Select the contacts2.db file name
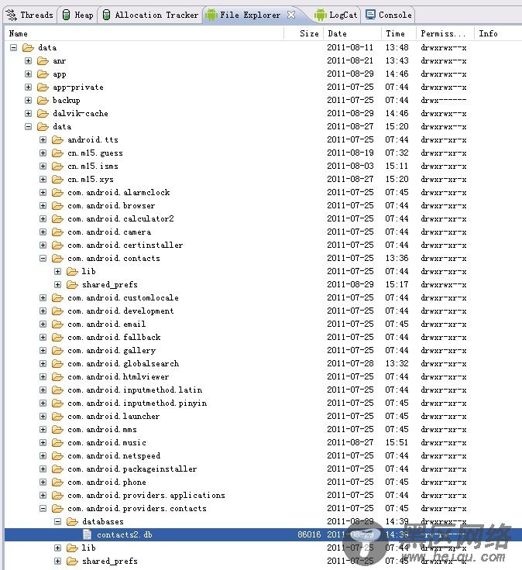The width and height of the screenshot is (522, 570). click(125, 534)
